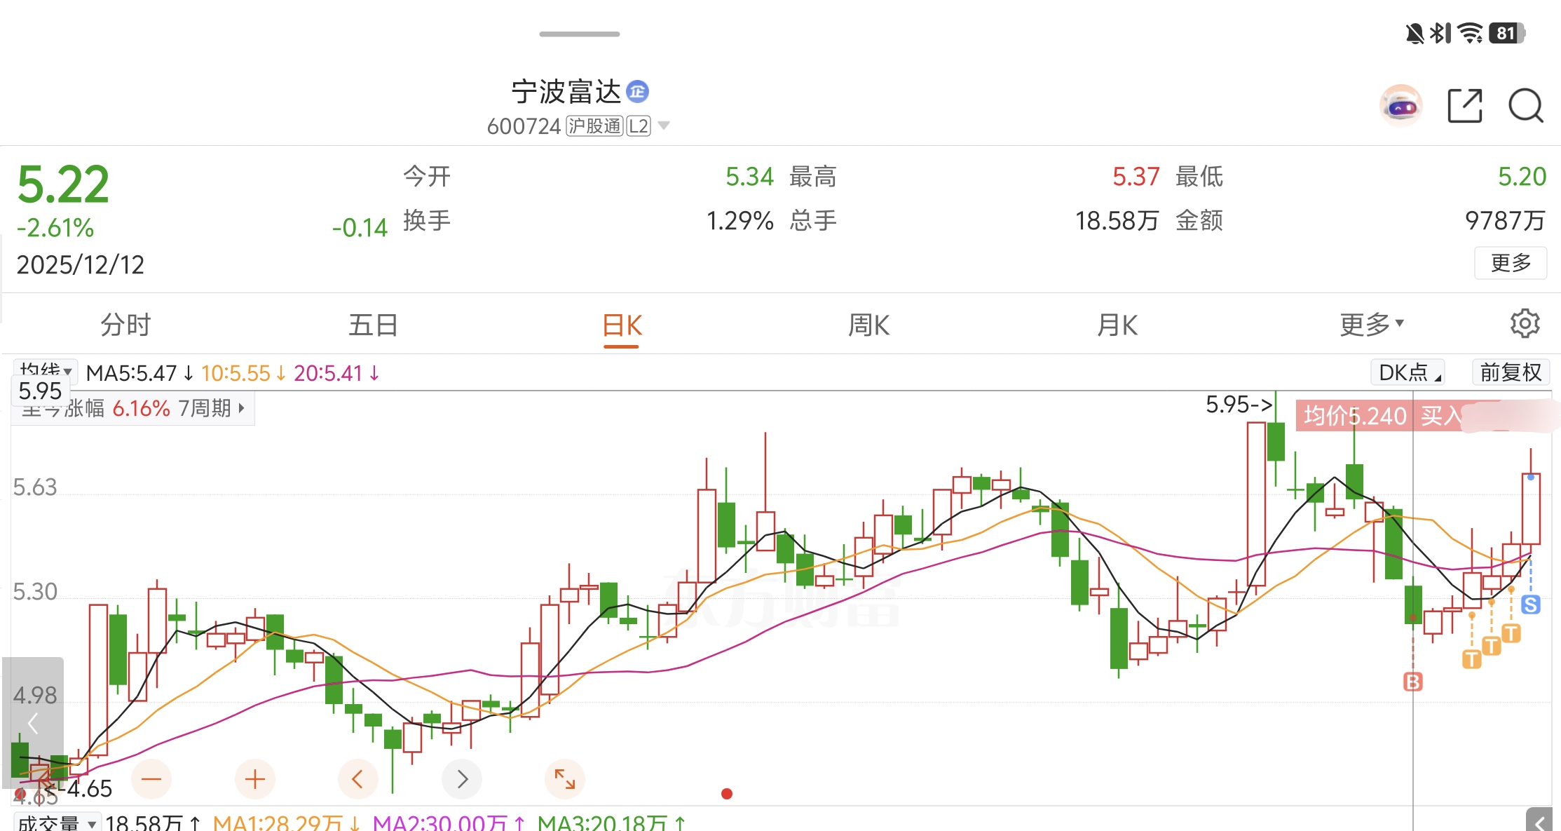Zoom in chart with plus button
Screen dimensions: 1561x831
click(x=254, y=779)
